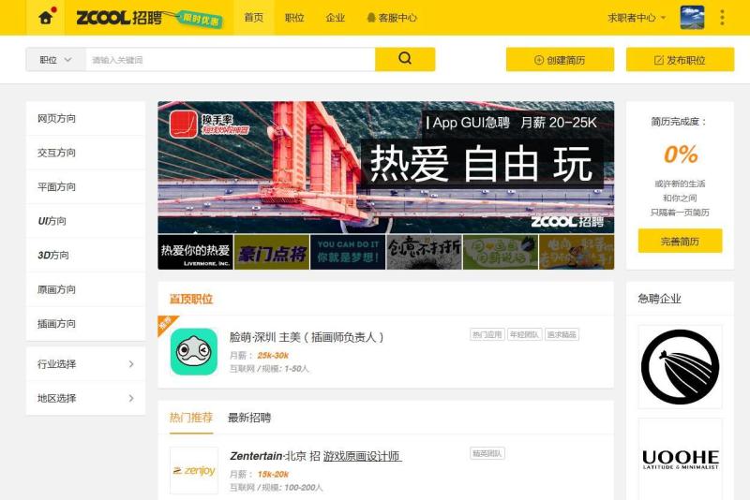
Task: Open the 客服中心 nav item
Action: coord(392,18)
